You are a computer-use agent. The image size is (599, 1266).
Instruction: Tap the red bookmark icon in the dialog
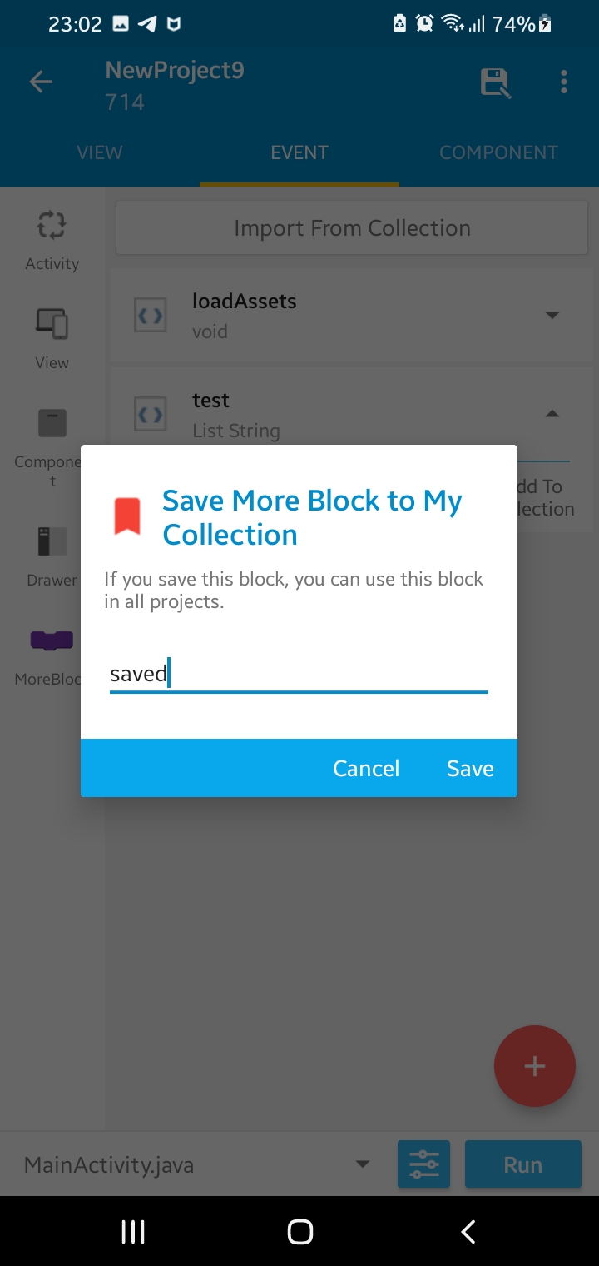128,515
